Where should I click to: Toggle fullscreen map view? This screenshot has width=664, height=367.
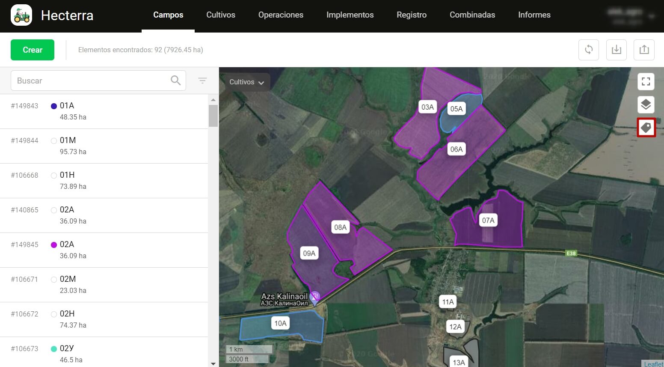pyautogui.click(x=646, y=81)
